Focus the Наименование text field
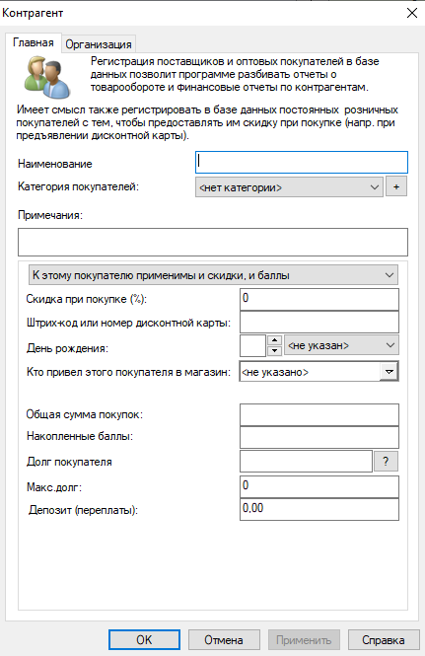This screenshot has height=656, width=425. 302,163
